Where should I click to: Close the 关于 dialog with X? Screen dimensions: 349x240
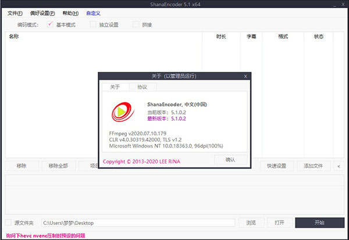(x=245, y=76)
